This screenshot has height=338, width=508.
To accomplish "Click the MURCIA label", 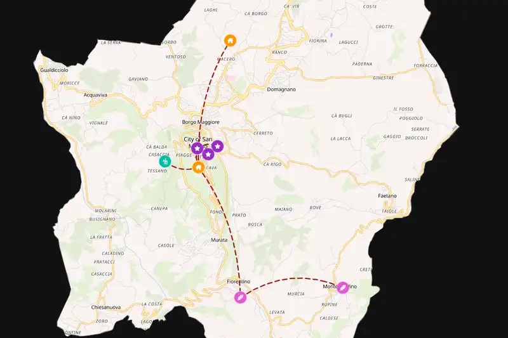I will coord(296,294).
